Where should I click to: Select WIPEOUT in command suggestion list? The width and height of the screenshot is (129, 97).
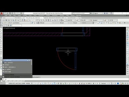click(x=17, y=65)
